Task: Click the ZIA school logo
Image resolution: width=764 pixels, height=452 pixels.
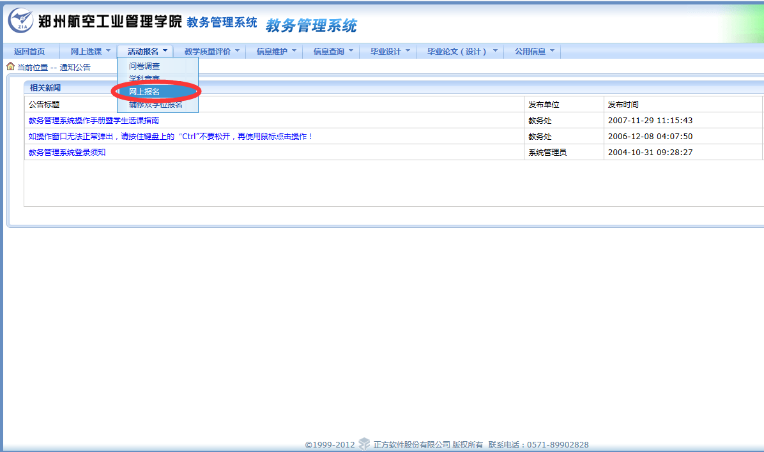Action: click(20, 22)
